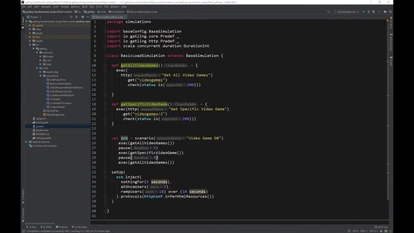This screenshot has height=233, width=414.
Task: Open the Refactor menu
Action: [x=75, y=6]
